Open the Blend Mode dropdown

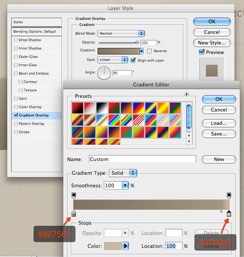pyautogui.click(x=121, y=33)
